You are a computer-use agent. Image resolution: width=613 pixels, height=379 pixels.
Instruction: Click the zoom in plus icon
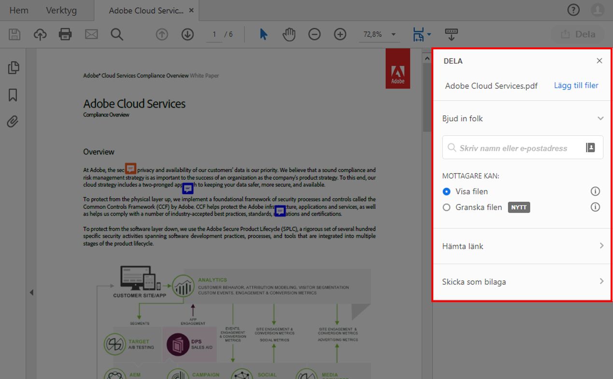(x=341, y=34)
